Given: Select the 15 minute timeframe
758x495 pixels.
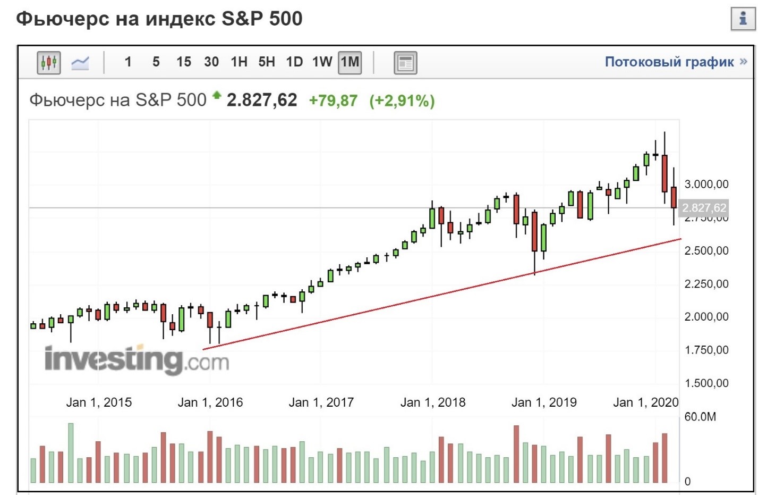Looking at the screenshot, I should coord(184,62).
